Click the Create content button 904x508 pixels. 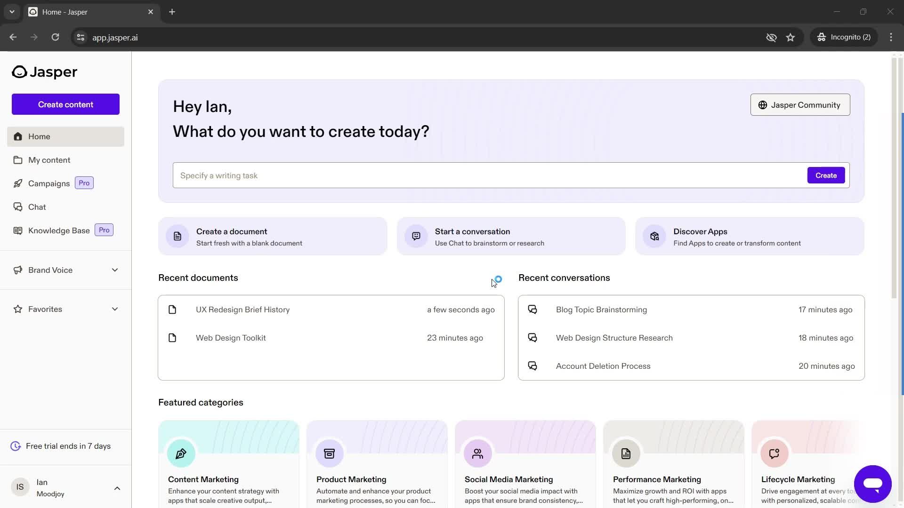point(66,104)
